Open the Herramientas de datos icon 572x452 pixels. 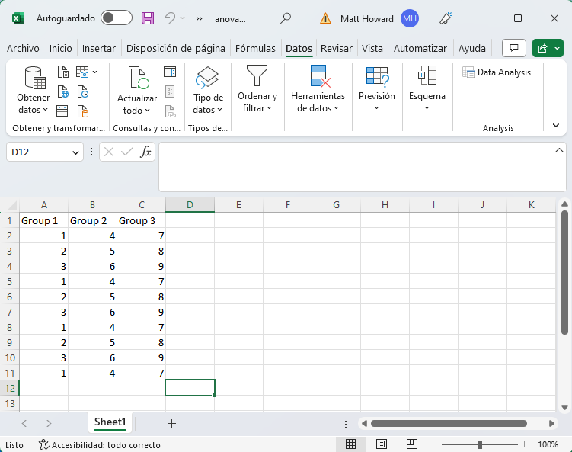pos(318,76)
